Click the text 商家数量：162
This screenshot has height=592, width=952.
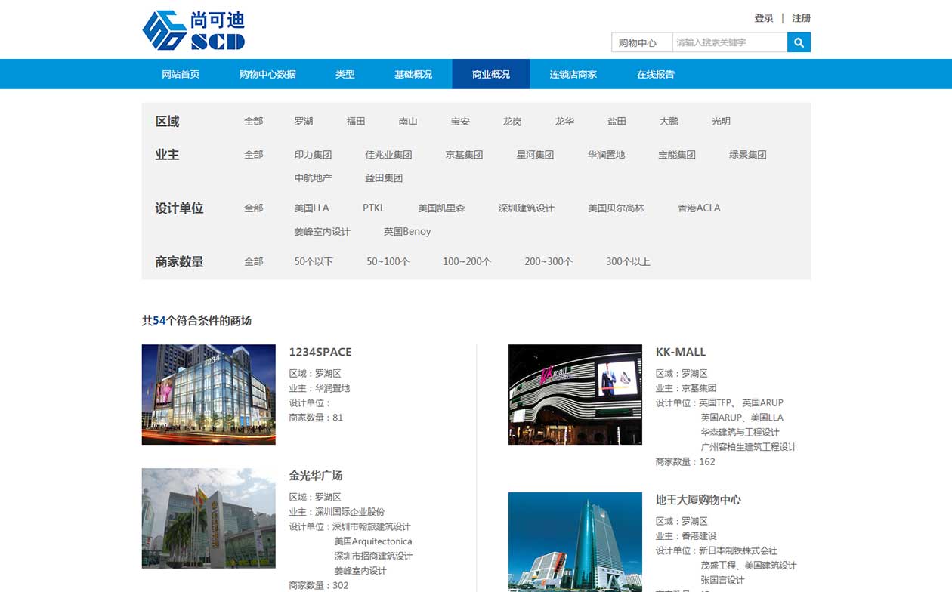point(685,461)
